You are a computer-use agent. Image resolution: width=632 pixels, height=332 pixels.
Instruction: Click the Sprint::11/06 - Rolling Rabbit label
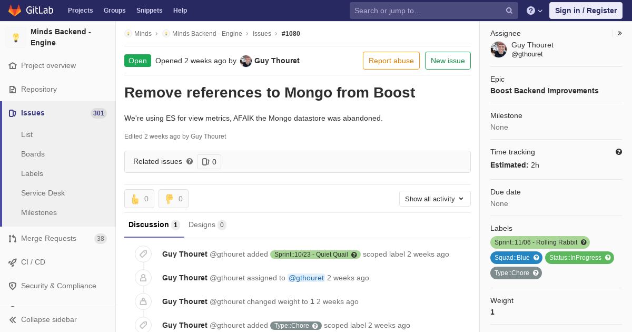(x=540, y=242)
